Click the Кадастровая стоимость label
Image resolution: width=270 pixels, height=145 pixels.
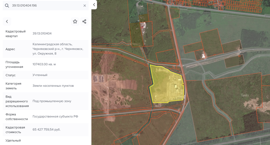pos(15,130)
